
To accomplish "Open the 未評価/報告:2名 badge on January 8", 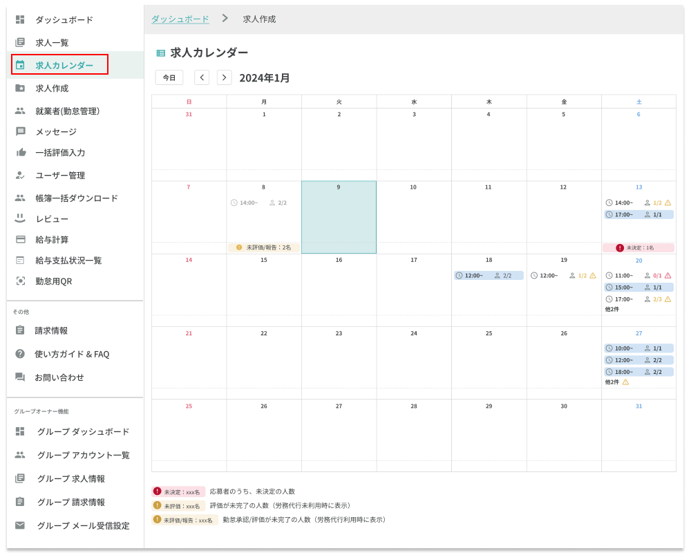I will [x=263, y=248].
